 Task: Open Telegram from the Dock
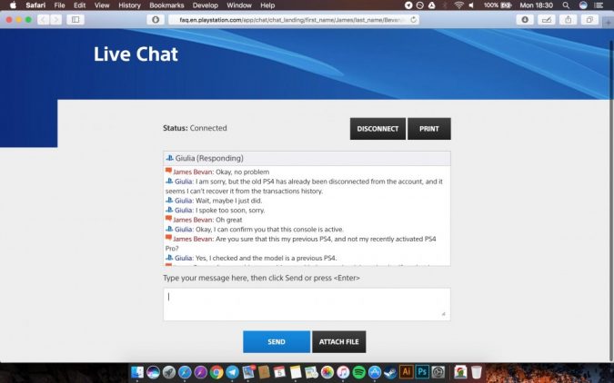[x=232, y=371]
